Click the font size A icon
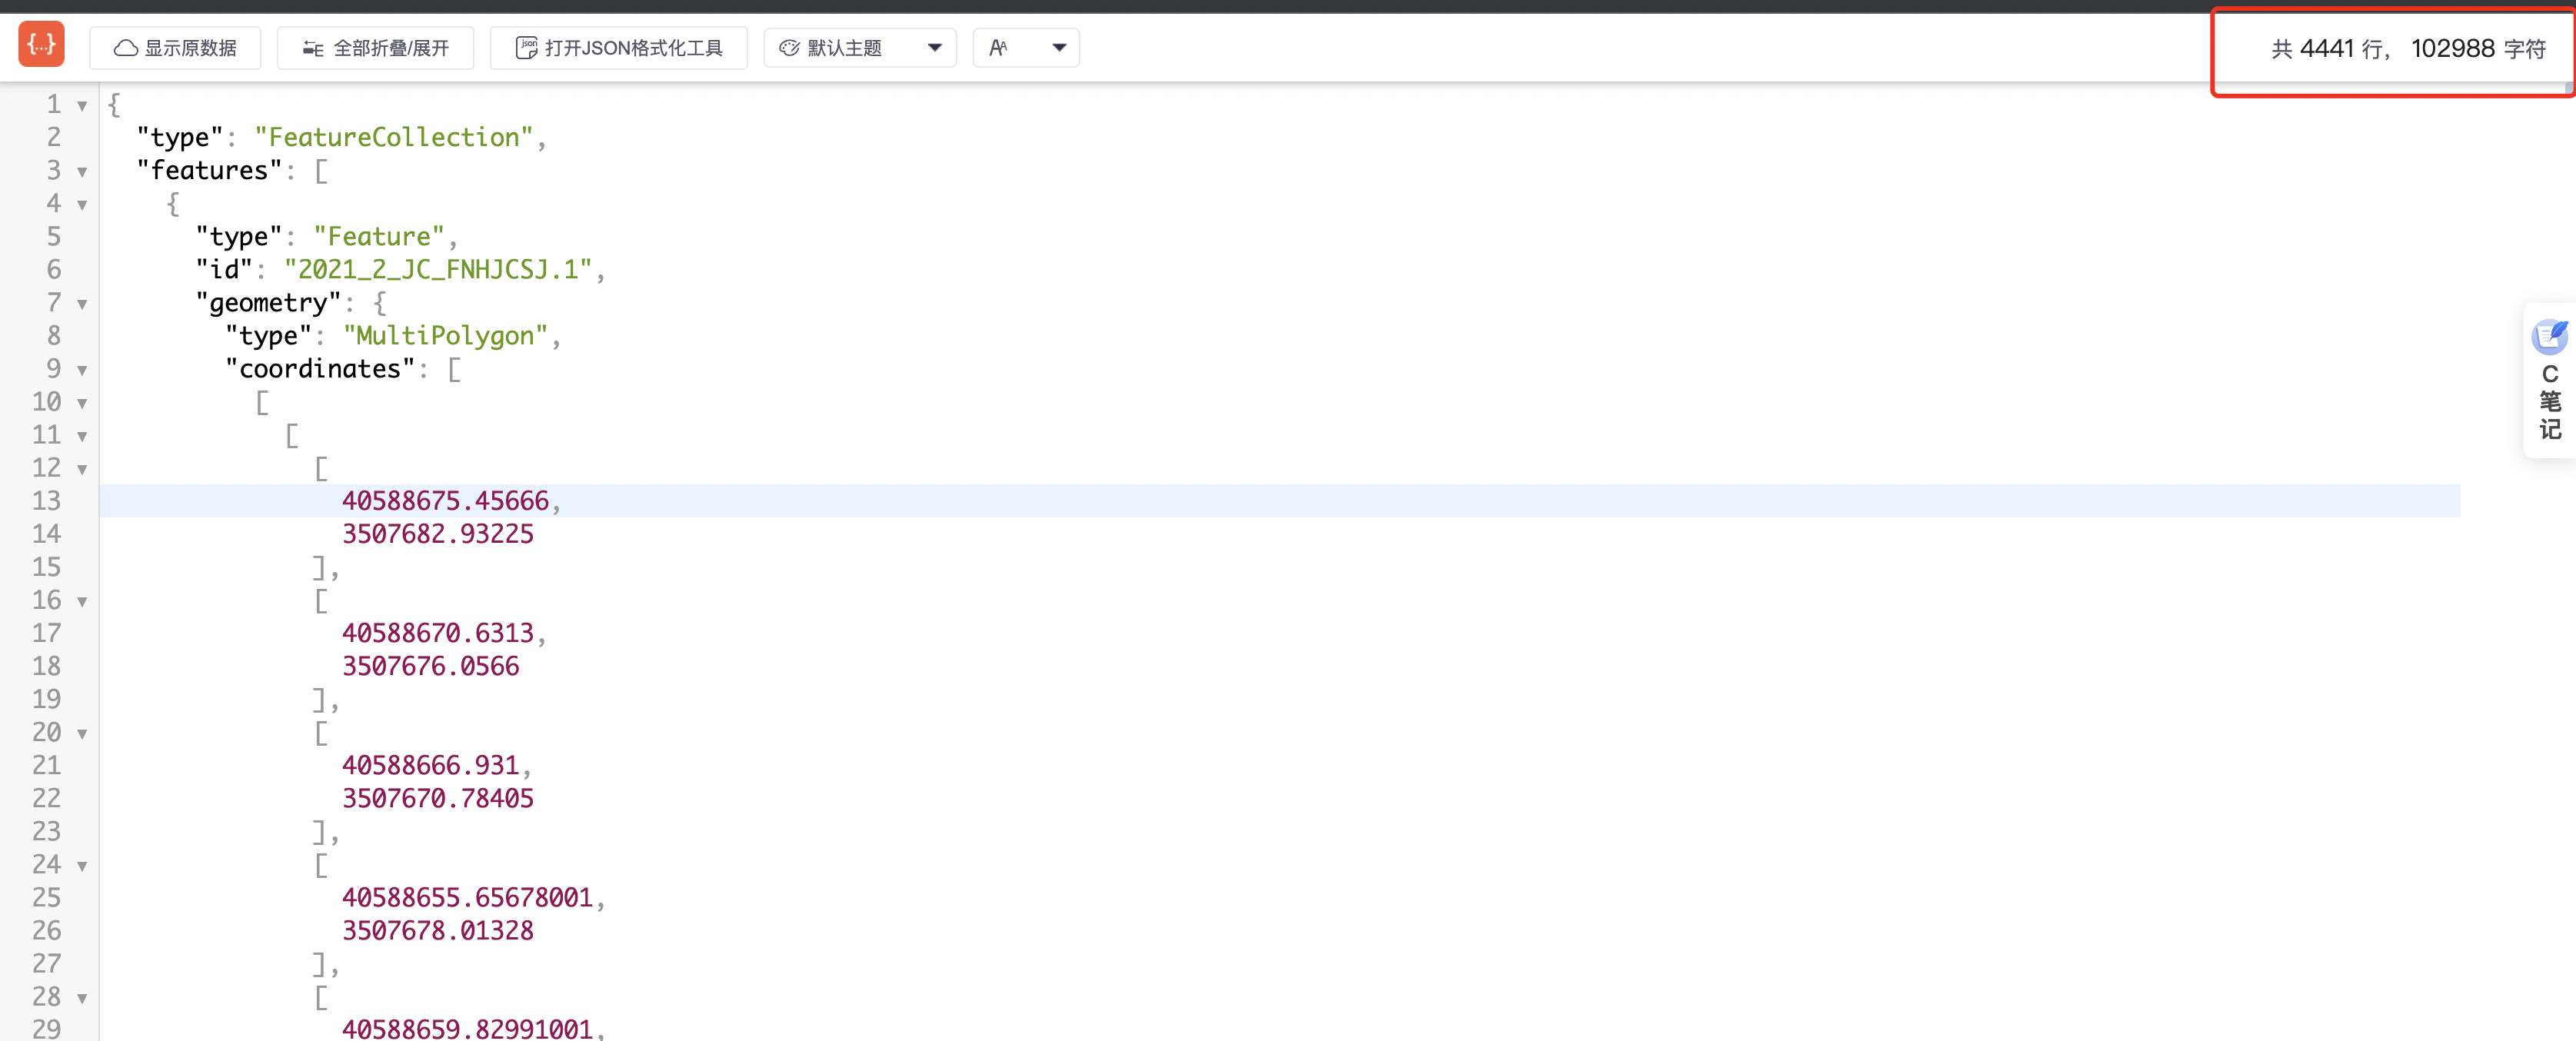The image size is (2576, 1041). (998, 48)
